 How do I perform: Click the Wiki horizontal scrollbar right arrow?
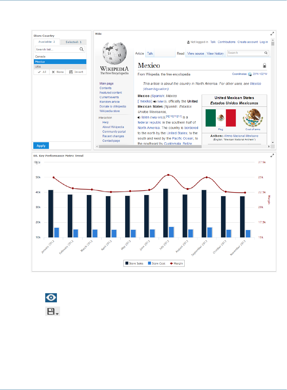point(269,147)
